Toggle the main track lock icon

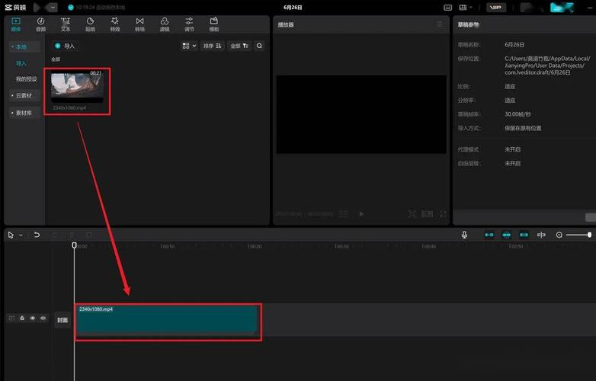(x=22, y=318)
